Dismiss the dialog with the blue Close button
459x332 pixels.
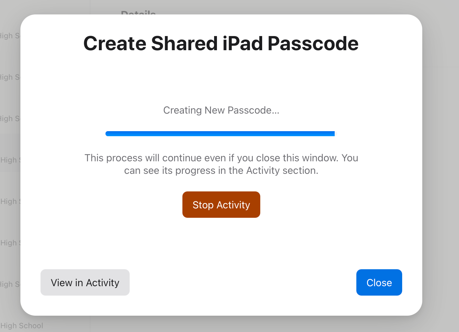(379, 282)
